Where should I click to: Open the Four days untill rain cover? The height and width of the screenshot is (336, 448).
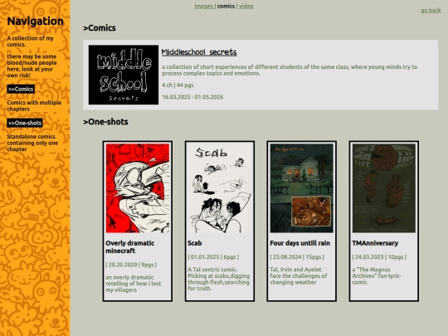pos(302,188)
